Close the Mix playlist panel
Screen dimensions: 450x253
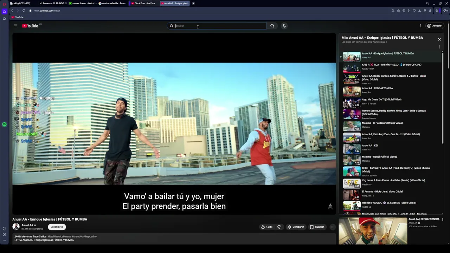coord(439,39)
